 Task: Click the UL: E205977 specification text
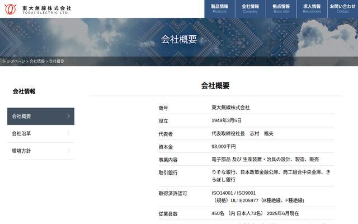(x=258, y=200)
